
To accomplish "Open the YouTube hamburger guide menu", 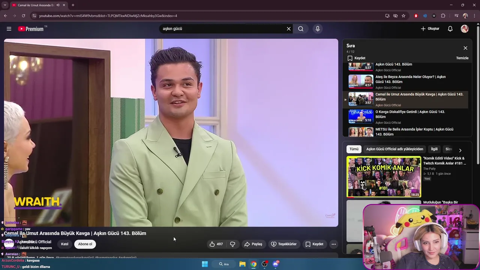I will click(x=9, y=28).
